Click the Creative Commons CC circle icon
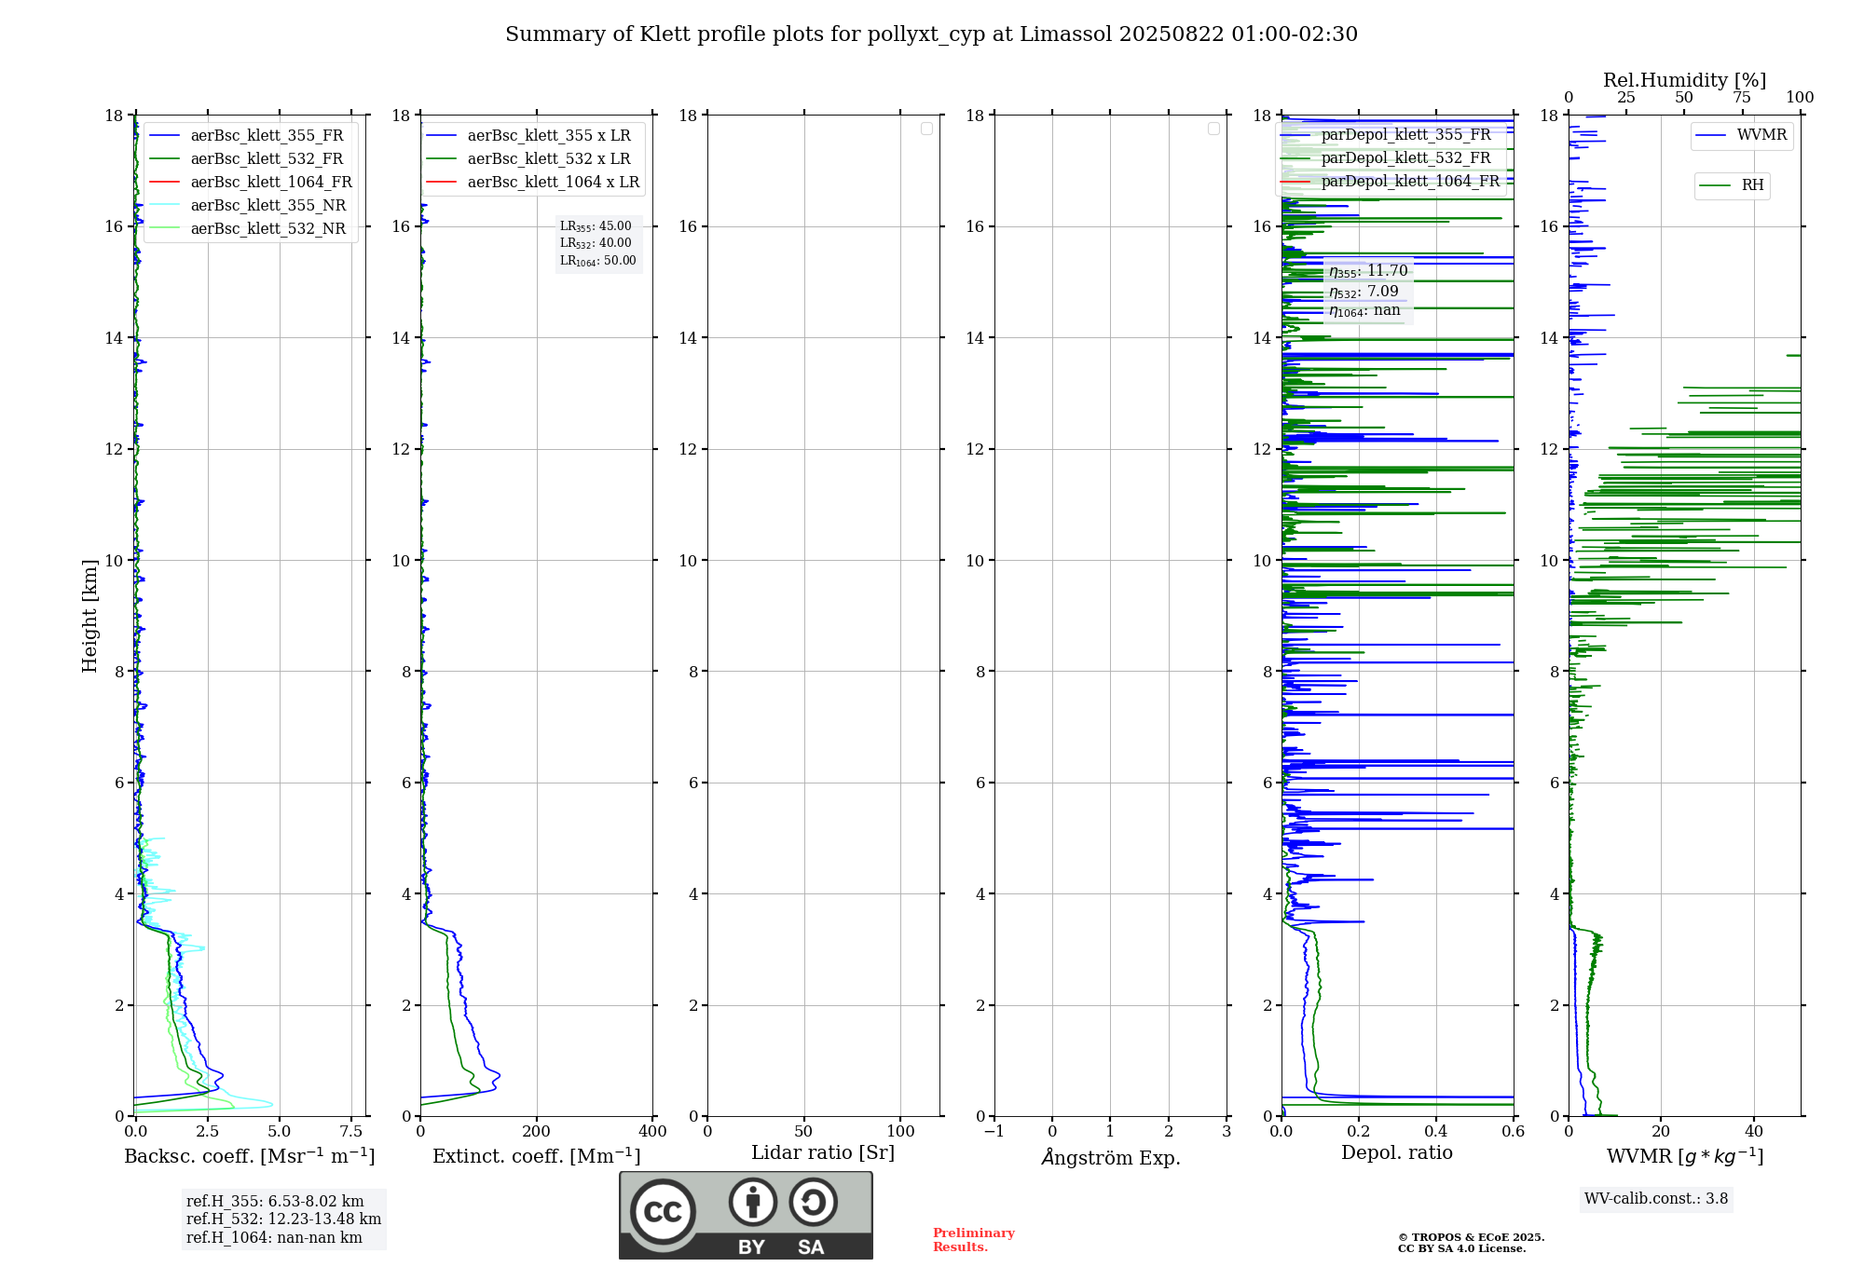Screen dimensions: 1864x1267 (663, 1211)
